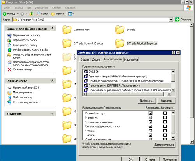This screenshot has width=195, height=161.
Task: Select Администраторы group entry
Action: [118, 76]
